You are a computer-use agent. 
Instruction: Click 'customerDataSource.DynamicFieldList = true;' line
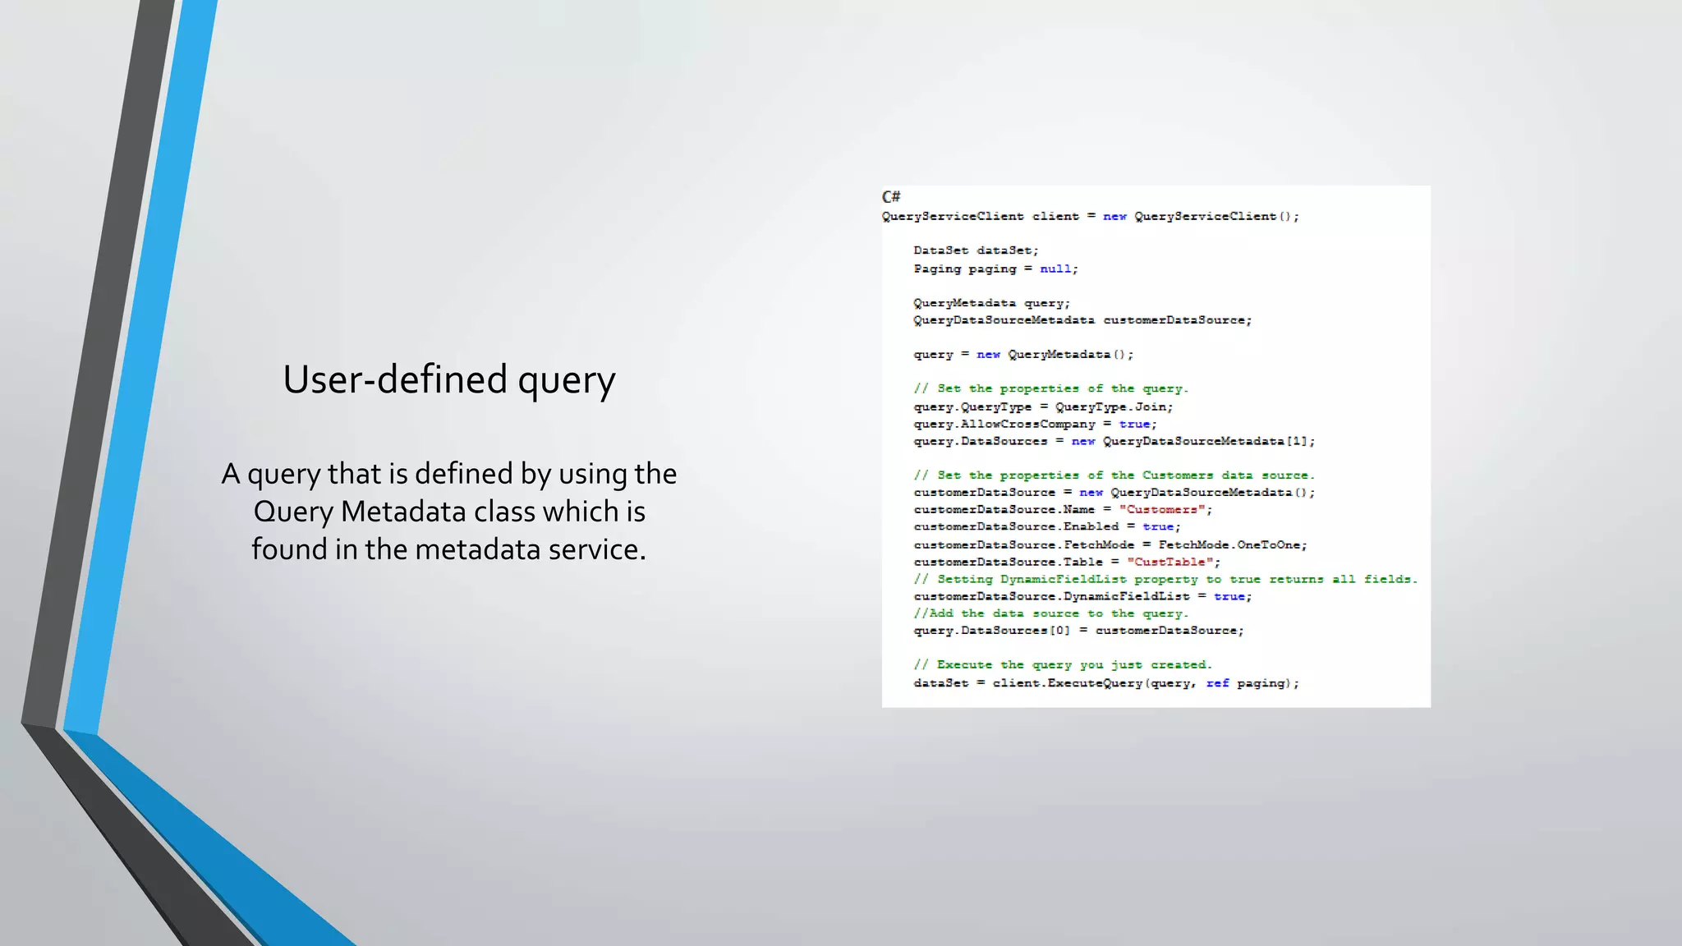tap(1082, 597)
